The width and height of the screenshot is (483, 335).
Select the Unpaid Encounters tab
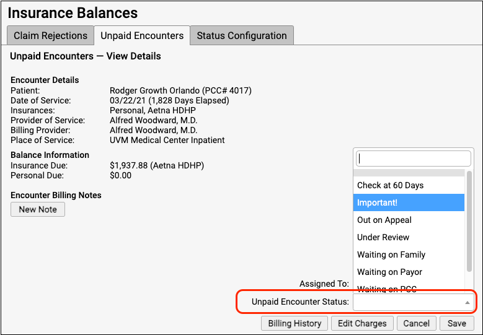click(x=142, y=35)
